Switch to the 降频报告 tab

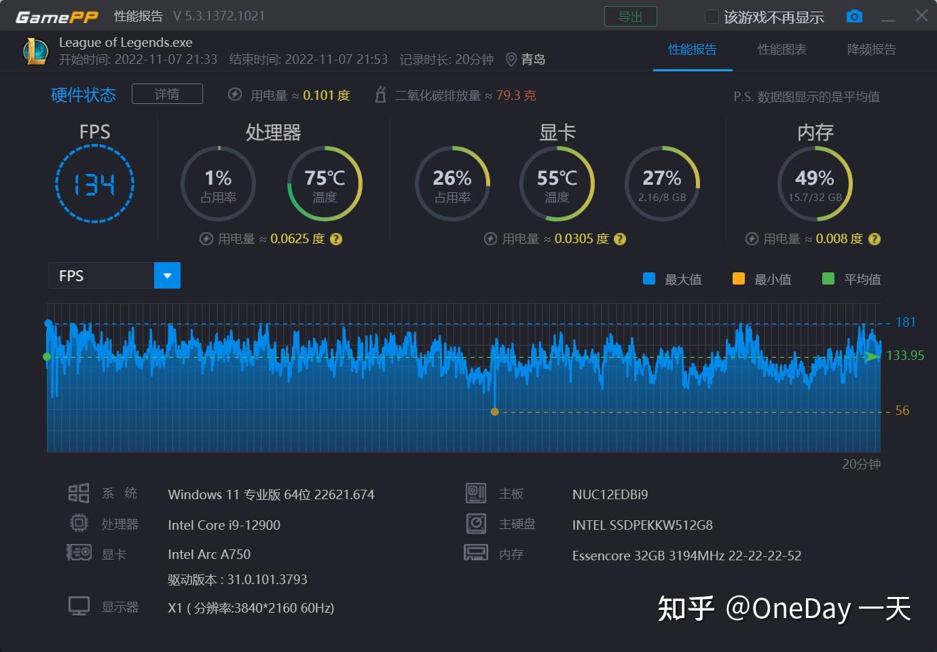(x=872, y=50)
